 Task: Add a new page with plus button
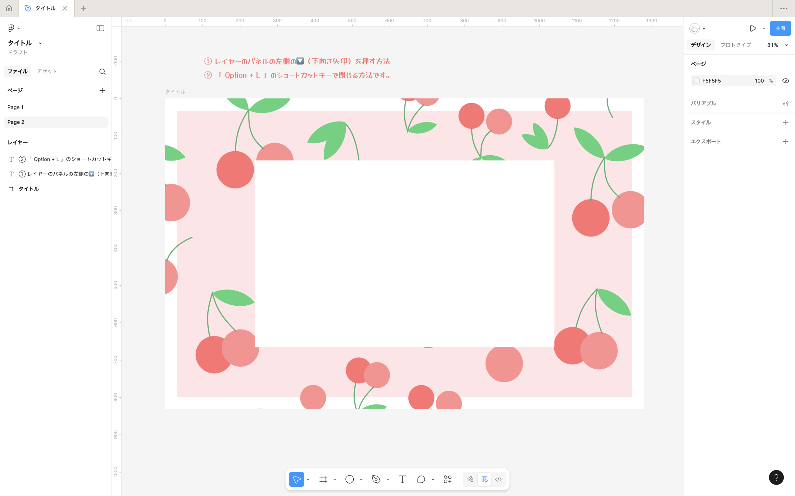click(102, 91)
